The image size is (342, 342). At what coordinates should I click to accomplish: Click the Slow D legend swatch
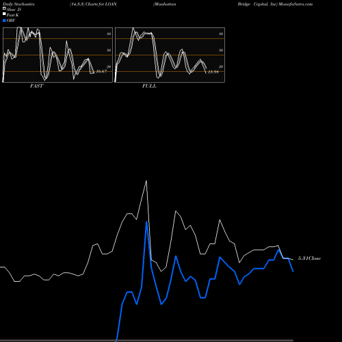[x=4, y=9]
